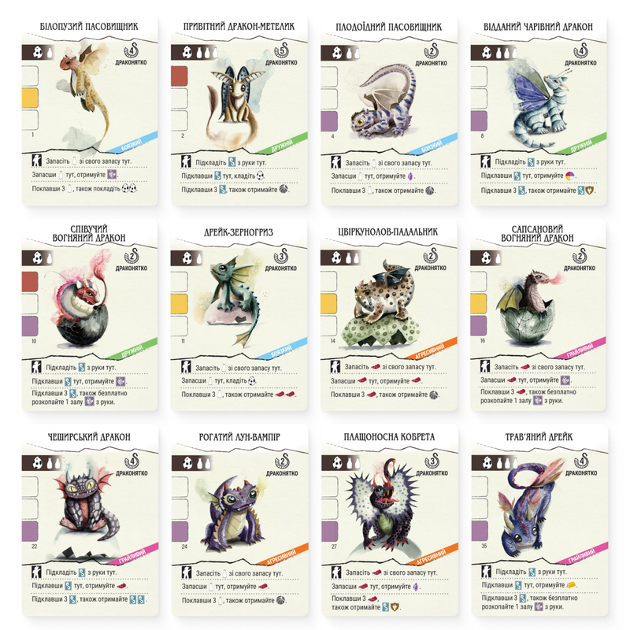Click the explorer icon on Плодоїдний Пасовищник card
This screenshot has height=630, width=630.
click(x=336, y=162)
